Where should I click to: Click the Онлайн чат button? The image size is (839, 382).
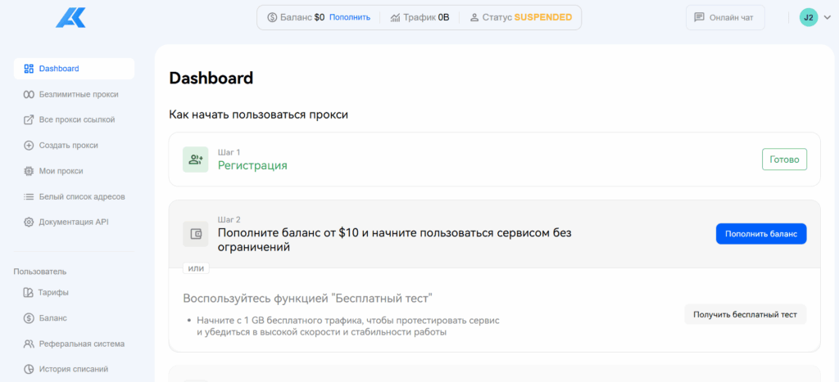pos(725,18)
